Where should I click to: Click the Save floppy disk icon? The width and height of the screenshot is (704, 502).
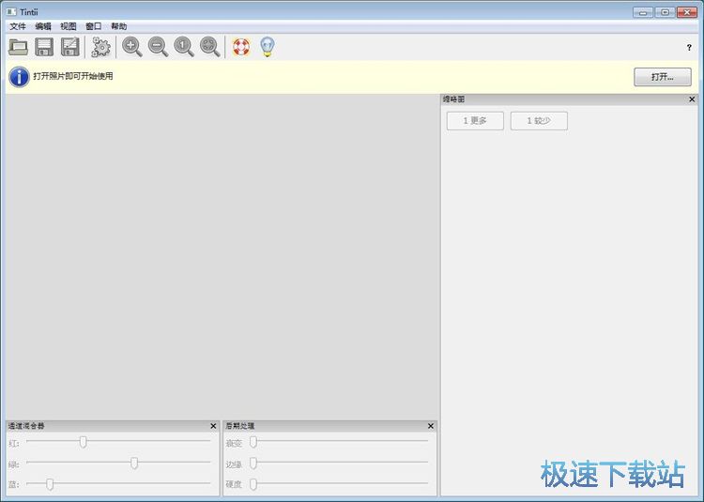coord(44,47)
